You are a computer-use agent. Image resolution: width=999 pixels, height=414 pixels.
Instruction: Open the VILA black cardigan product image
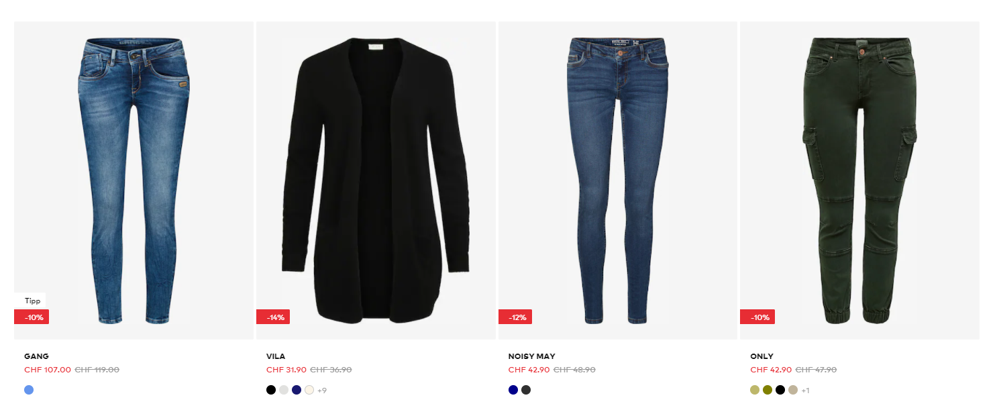pyautogui.click(x=376, y=180)
